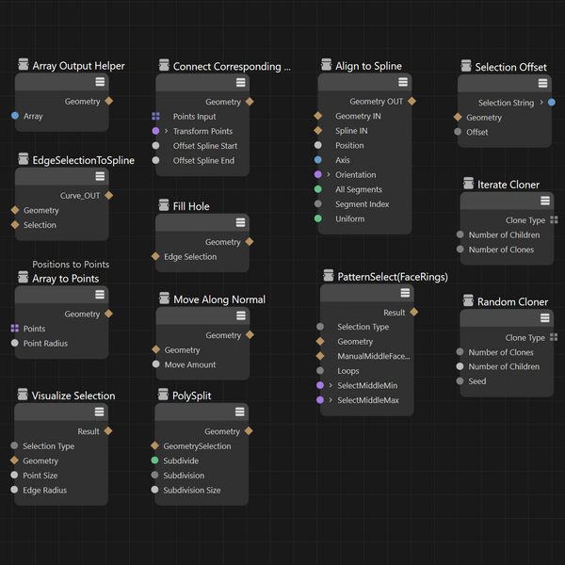The image size is (565, 565).
Task: Click the Uniform green boolean port
Action: click(x=318, y=218)
